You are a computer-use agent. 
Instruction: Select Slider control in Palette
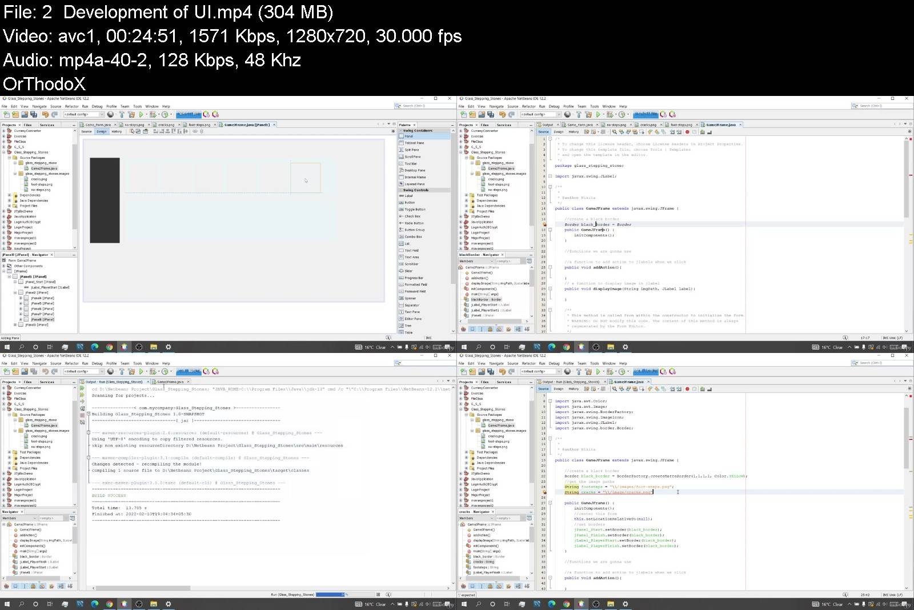[x=426, y=271]
